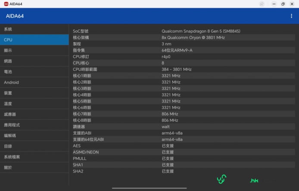Click the r4p0 value
This screenshot has height=191, width=299.
(166, 56)
